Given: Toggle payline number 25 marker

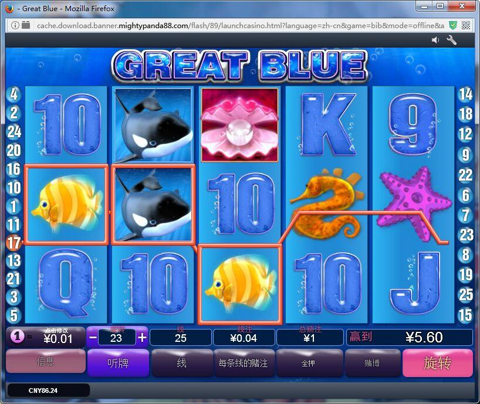Looking at the screenshot, I should pos(465,294).
